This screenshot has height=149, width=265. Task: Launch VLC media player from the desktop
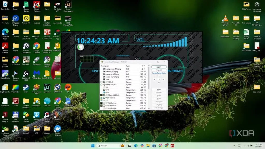click(x=225, y=19)
